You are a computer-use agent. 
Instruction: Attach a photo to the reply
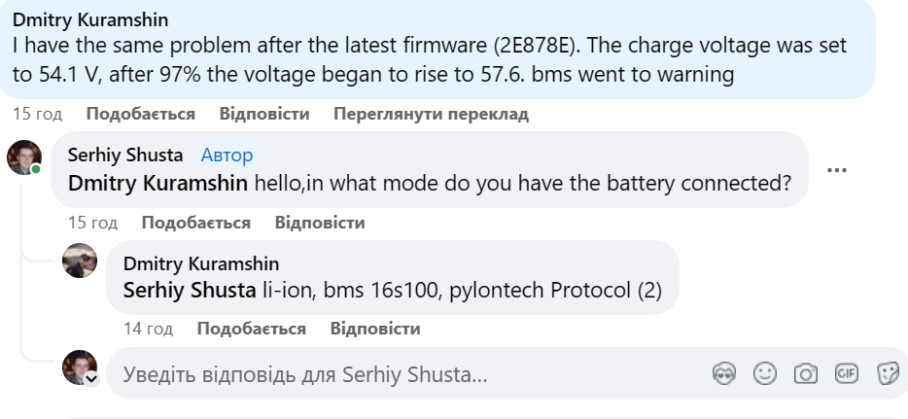click(x=806, y=374)
